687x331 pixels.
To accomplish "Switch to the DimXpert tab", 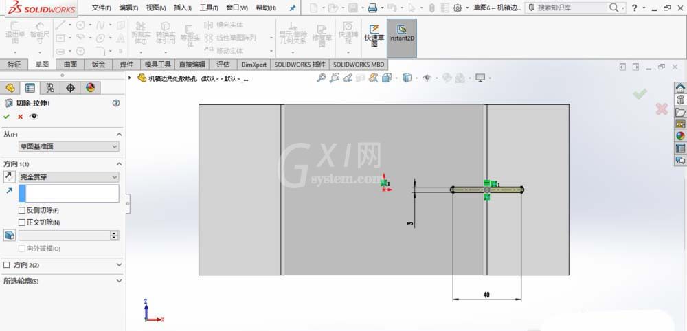I will point(254,65).
